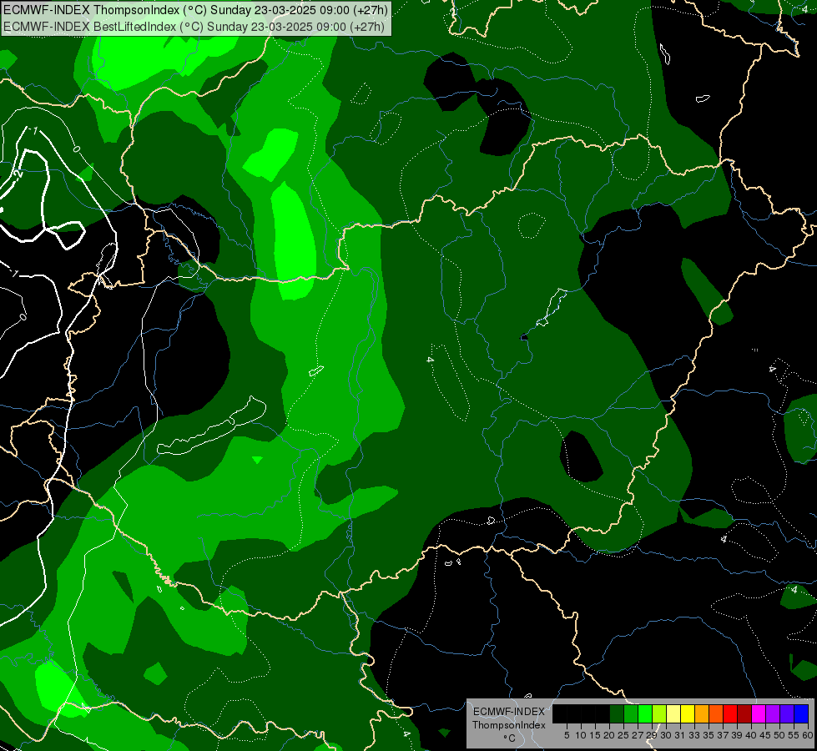Click the '39' tick label on legend

coord(737,735)
